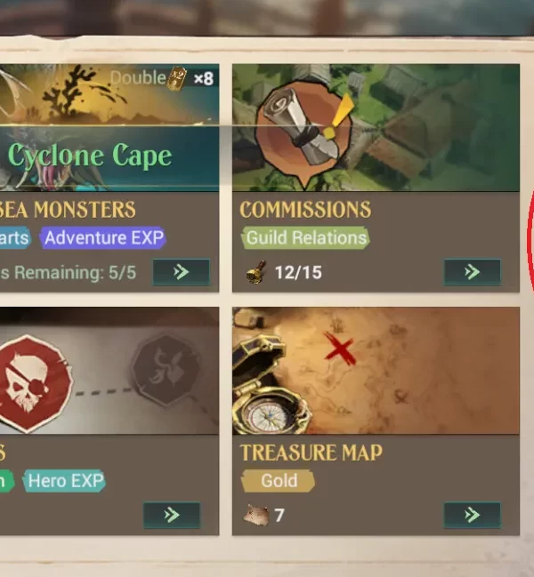Tap the commission scroll quest icon
Screen dimensions: 534x577
click(303, 132)
